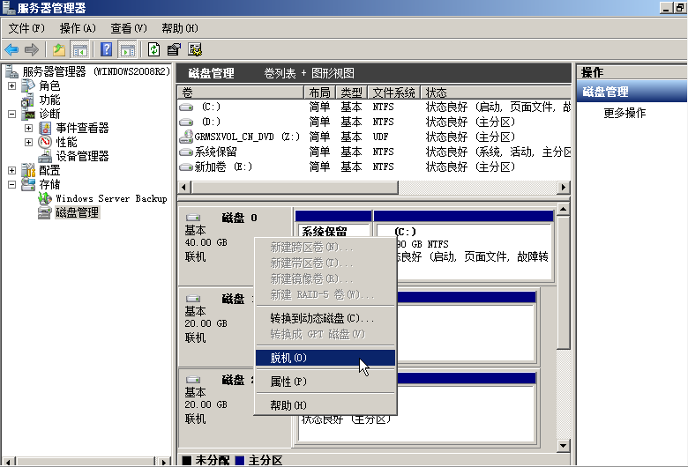Click 更多操作 in the actions pane
The image size is (688, 467).
point(624,113)
